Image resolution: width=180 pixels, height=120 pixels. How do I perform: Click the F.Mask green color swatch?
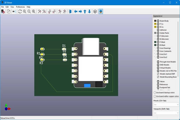[155, 42]
